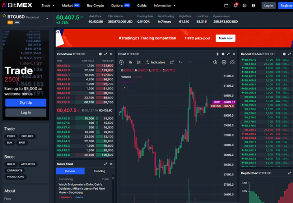Open the Indicators fx button
The width and height of the screenshot is (293, 203).
tap(155, 62)
